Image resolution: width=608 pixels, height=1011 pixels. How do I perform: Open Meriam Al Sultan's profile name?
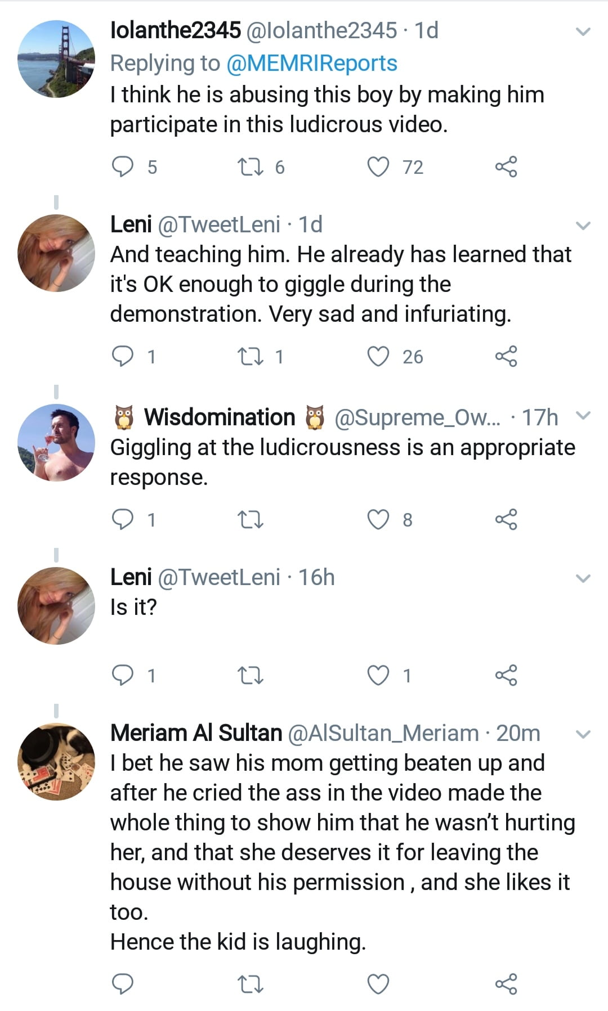pyautogui.click(x=196, y=733)
